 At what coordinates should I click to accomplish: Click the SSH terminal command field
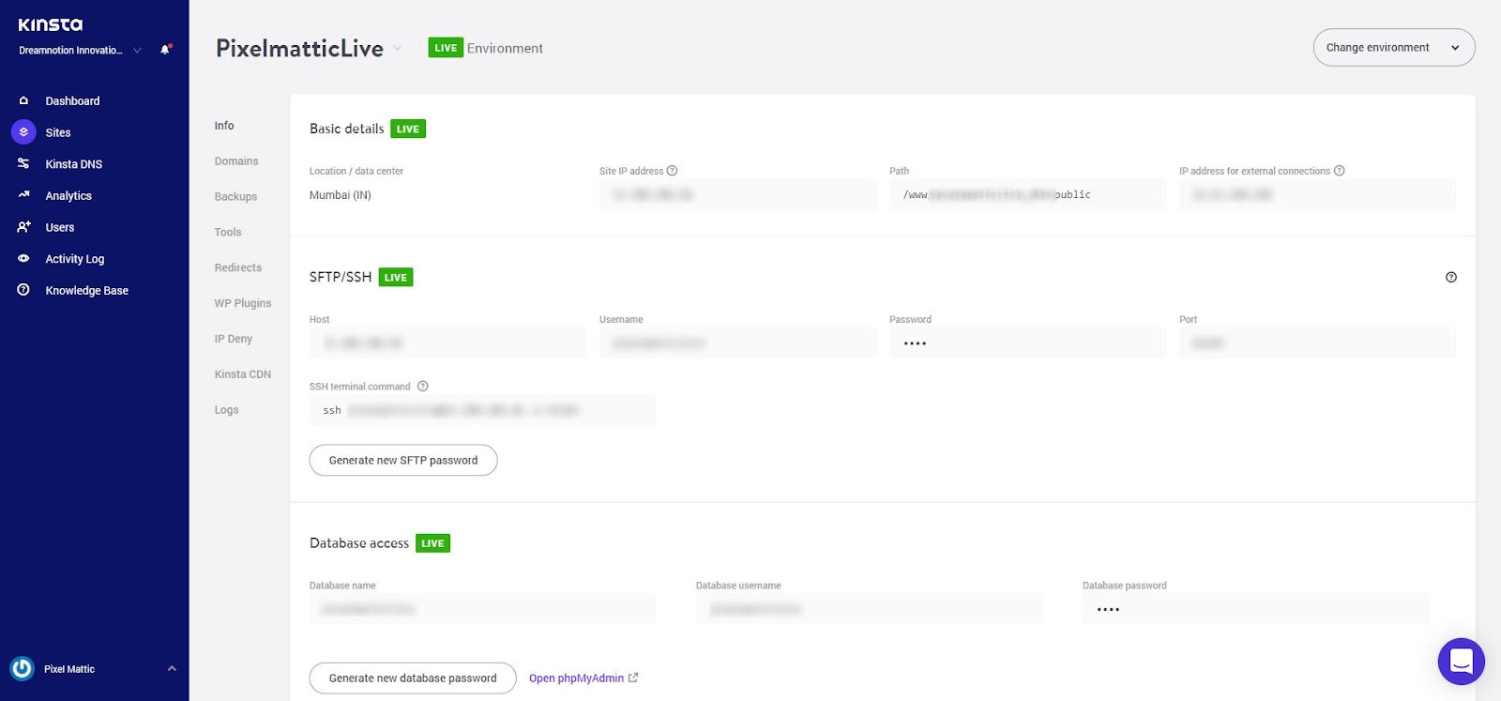482,410
